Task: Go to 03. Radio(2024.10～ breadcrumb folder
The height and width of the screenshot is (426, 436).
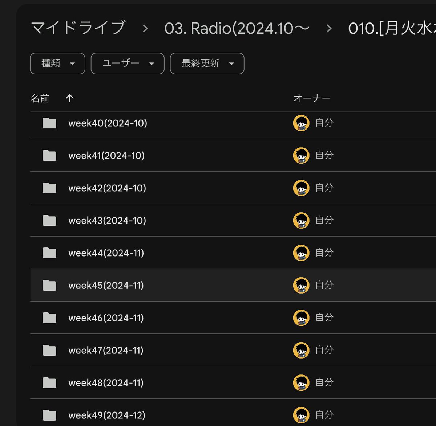Action: click(237, 28)
